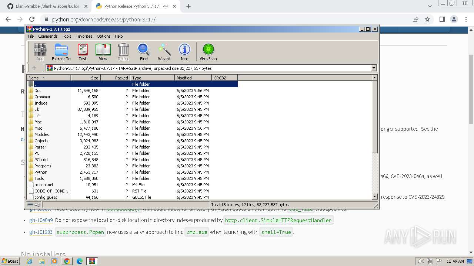
Task: Open the Windows Start button
Action: tap(10, 261)
